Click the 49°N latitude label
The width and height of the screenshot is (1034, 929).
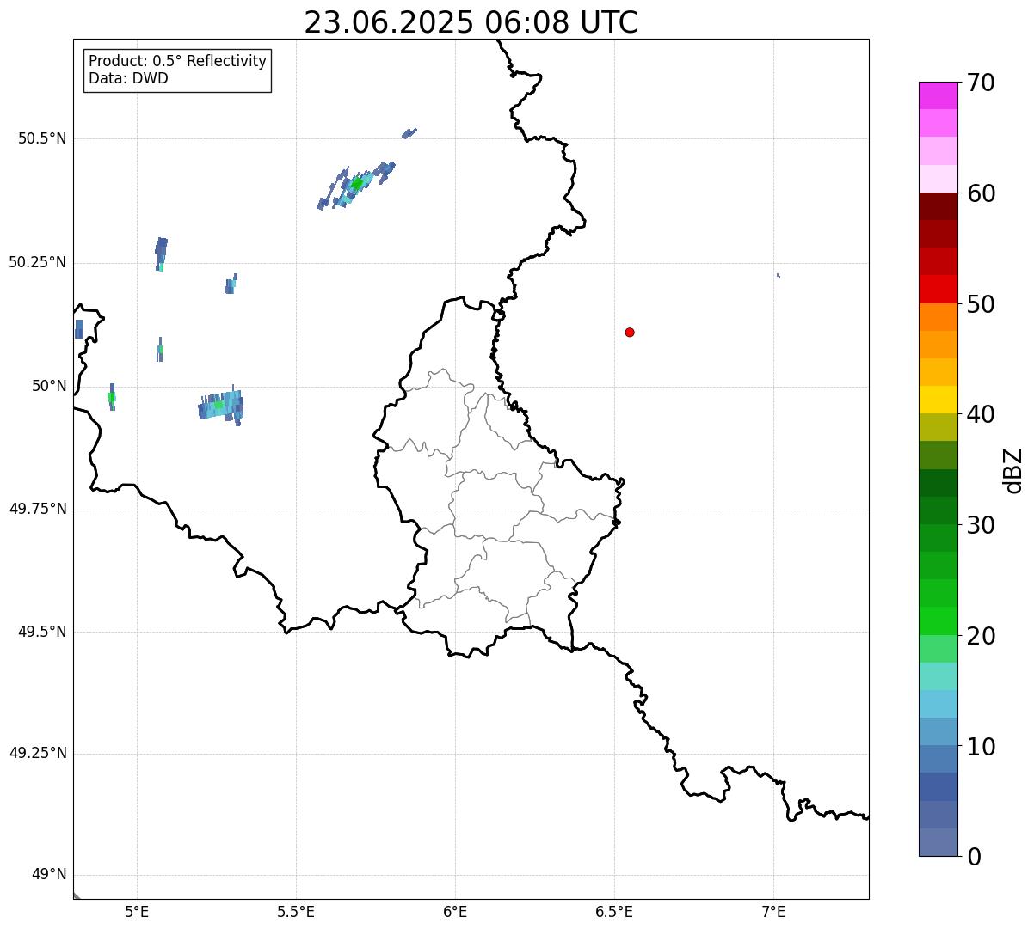pyautogui.click(x=49, y=875)
